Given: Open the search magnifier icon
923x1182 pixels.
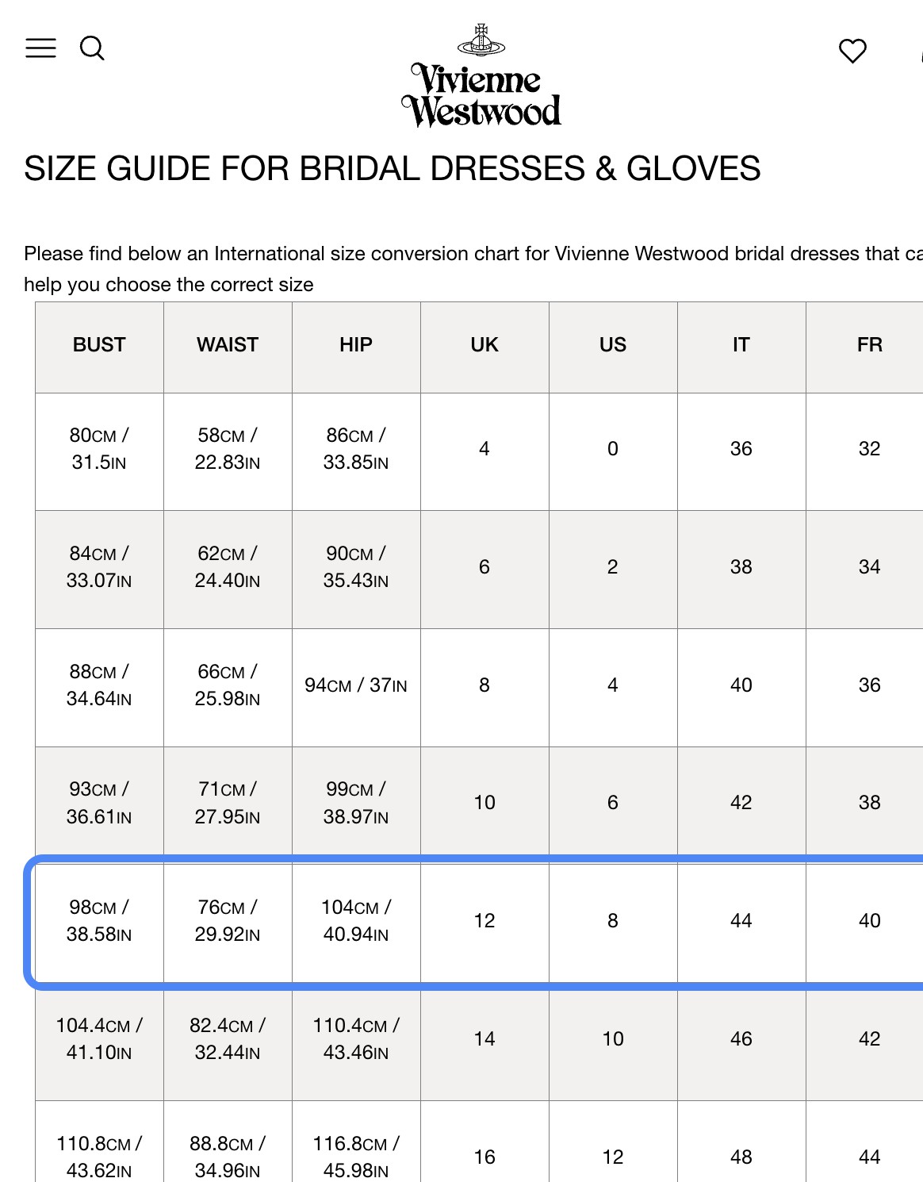Looking at the screenshot, I should 92,48.
